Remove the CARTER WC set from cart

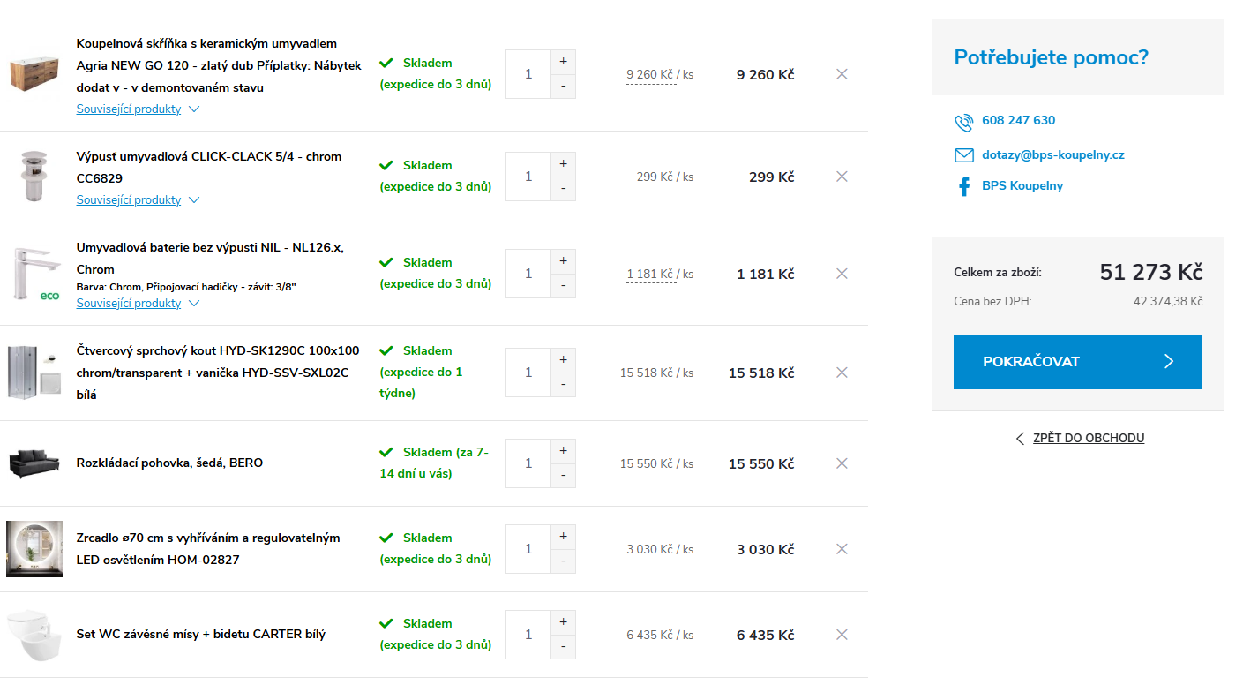(x=842, y=635)
